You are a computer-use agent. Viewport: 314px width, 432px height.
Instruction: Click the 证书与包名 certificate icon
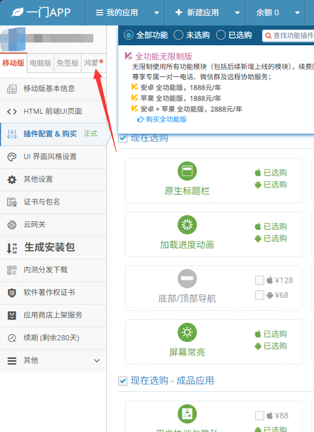click(12, 202)
